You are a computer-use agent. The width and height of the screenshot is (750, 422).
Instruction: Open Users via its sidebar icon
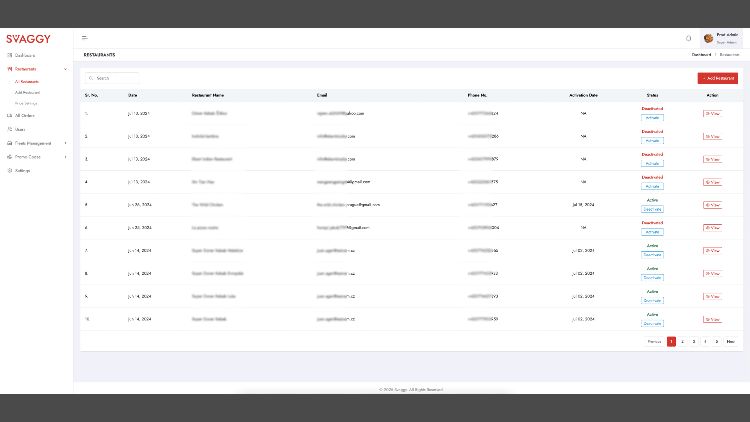(9, 129)
